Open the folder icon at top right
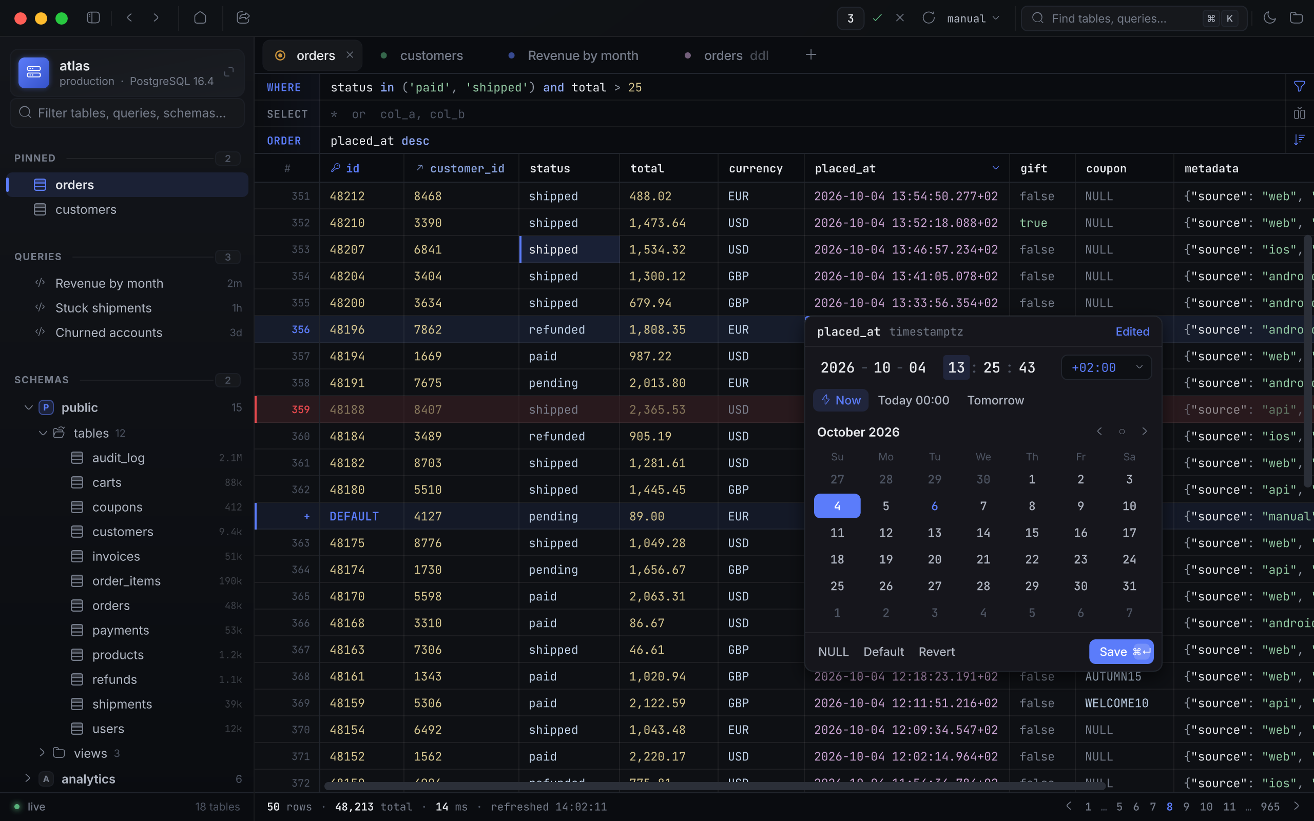 click(1296, 18)
